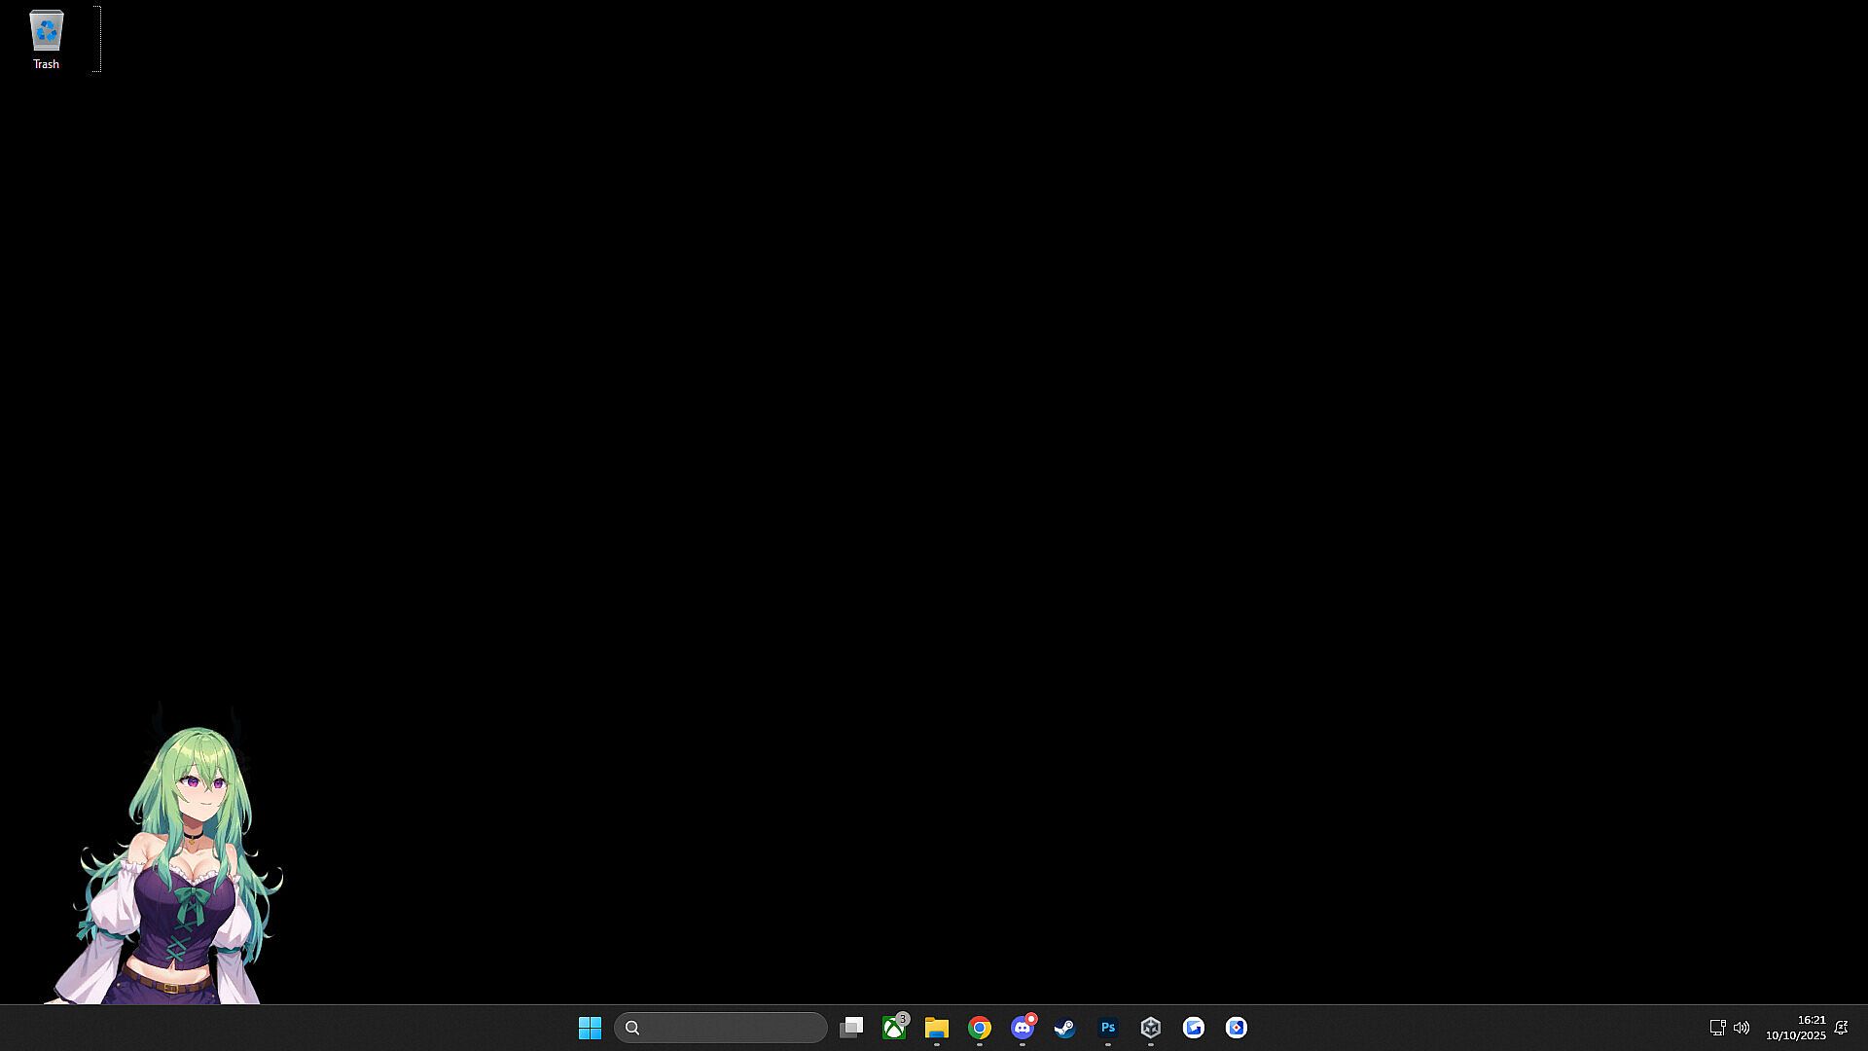Click the Trash icon label text

coord(46,64)
